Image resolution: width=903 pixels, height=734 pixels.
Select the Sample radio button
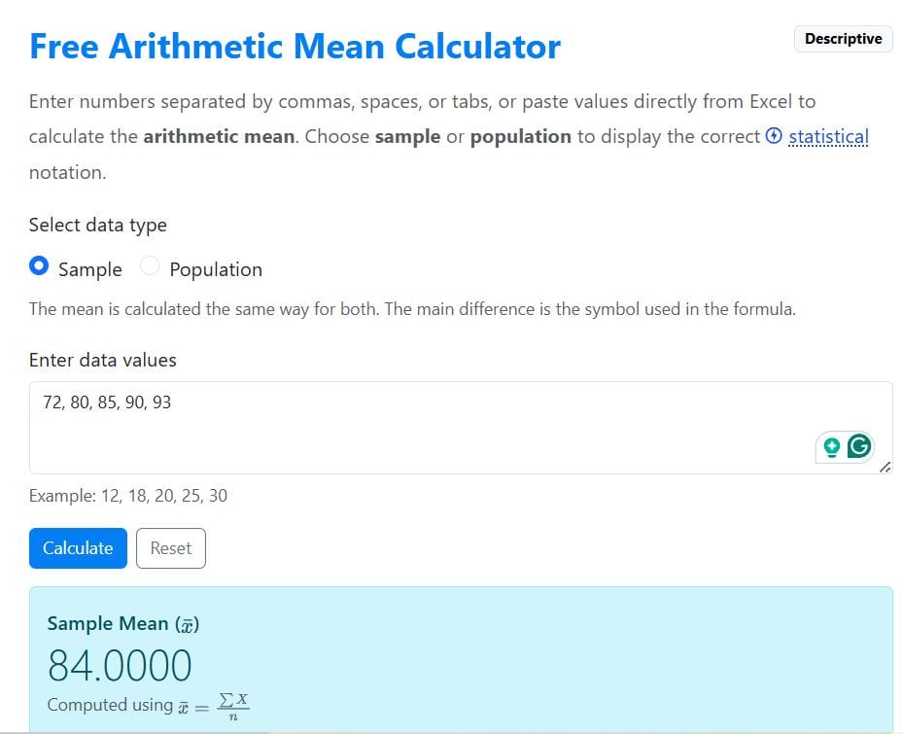pos(38,265)
